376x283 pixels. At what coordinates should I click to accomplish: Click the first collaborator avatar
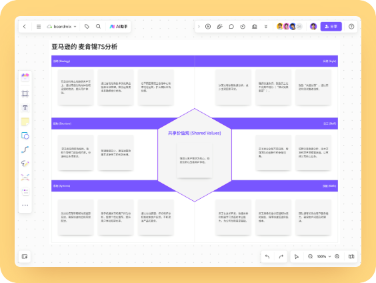pyautogui.click(x=279, y=27)
